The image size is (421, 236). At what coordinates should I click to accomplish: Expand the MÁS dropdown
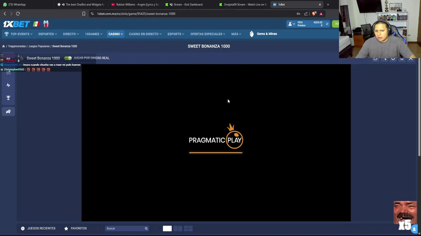(x=236, y=34)
